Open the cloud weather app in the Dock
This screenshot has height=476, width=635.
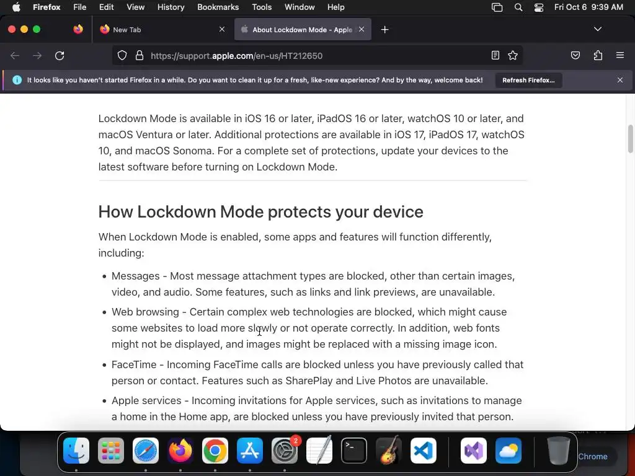(x=508, y=451)
